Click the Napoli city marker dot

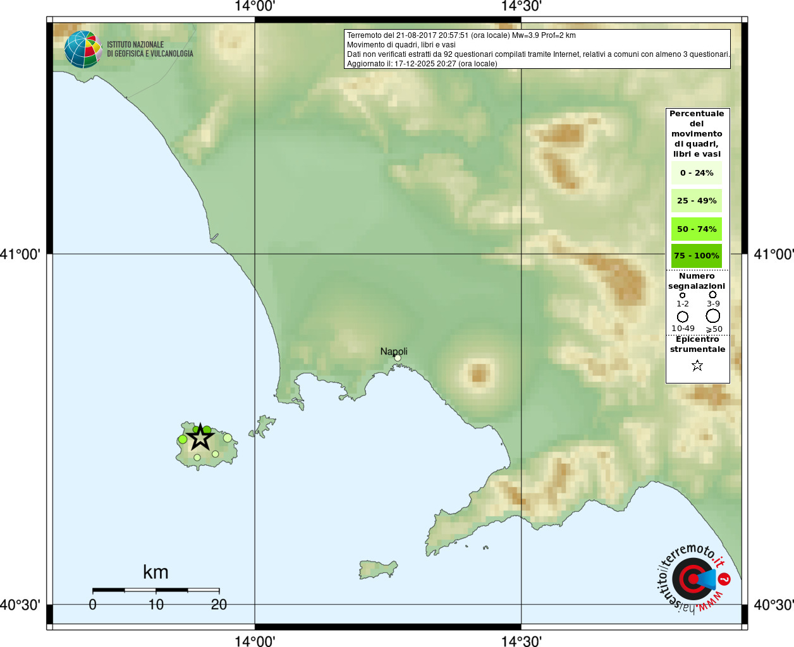(x=398, y=358)
